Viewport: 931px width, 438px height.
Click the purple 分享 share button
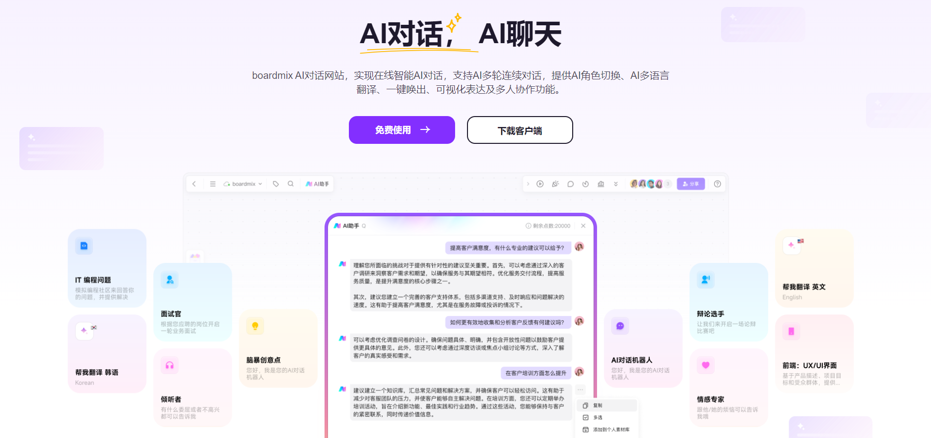point(691,184)
